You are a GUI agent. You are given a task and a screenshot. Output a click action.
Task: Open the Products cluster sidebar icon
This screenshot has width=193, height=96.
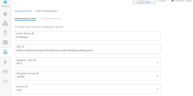click(x=5, y=23)
